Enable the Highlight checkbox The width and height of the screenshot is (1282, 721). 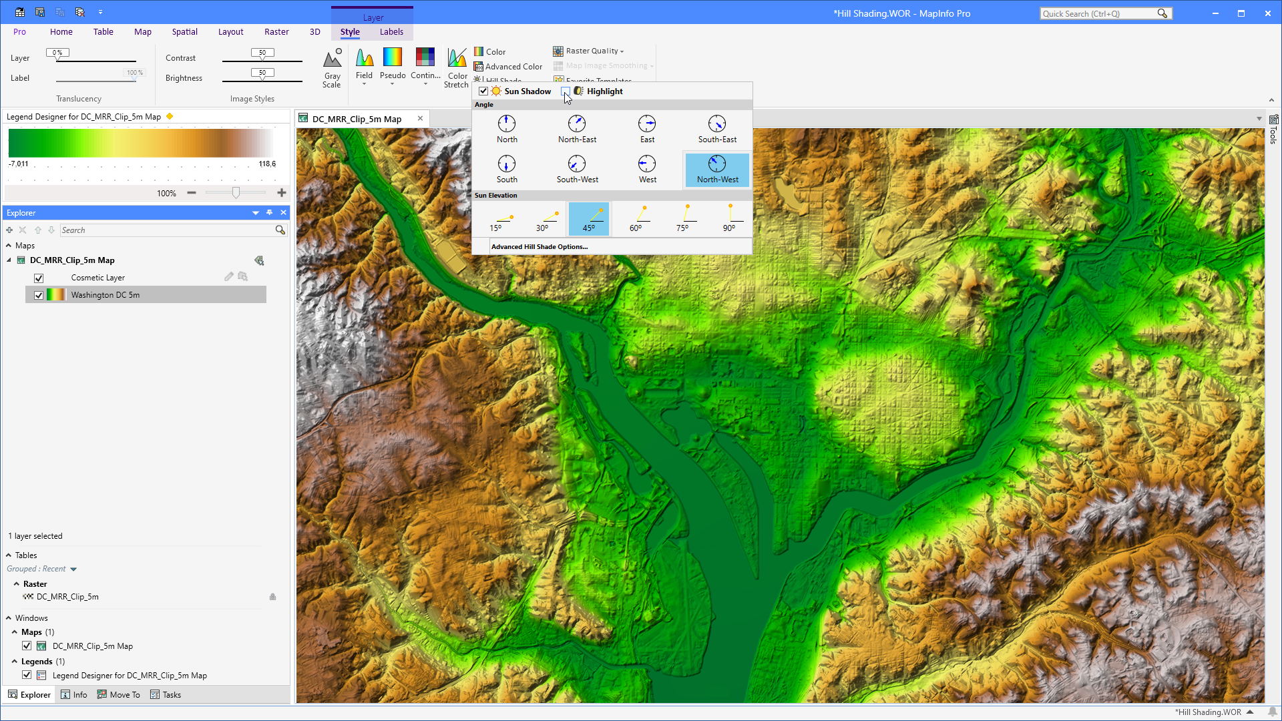coord(566,91)
